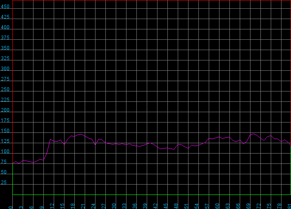Viewport: 291px width, 209px height.
Task: Click the 33 horizontal axis tick label
Action: (124, 206)
